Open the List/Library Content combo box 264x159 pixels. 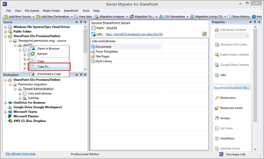click(232, 36)
